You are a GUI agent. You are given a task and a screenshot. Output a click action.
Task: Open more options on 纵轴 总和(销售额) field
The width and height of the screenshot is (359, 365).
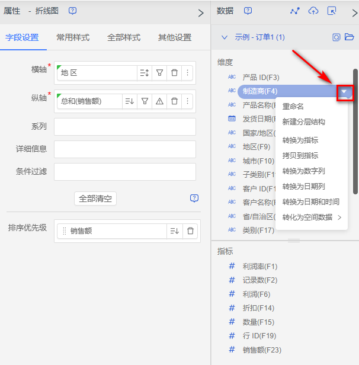188,101
